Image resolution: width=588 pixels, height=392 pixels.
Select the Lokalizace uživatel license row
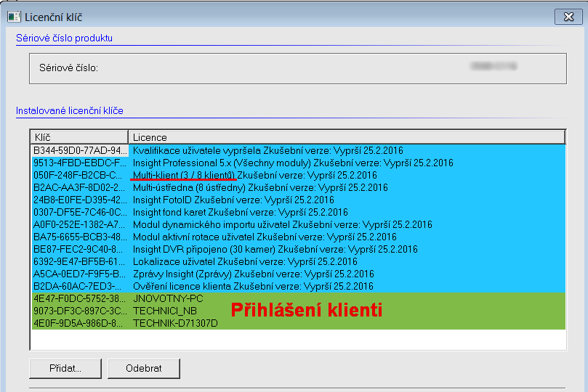point(244,261)
